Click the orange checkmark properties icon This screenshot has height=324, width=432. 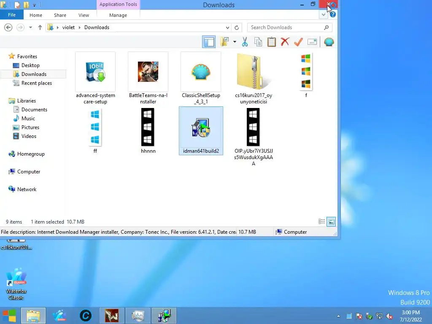298,42
